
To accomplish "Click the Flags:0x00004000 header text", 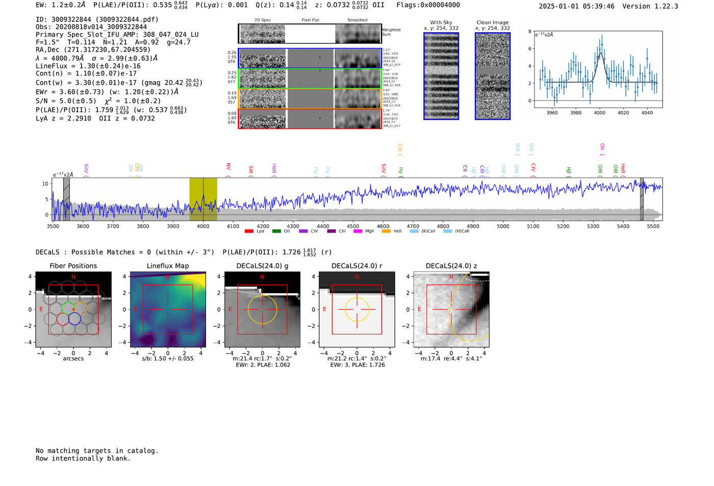I will (428, 5).
